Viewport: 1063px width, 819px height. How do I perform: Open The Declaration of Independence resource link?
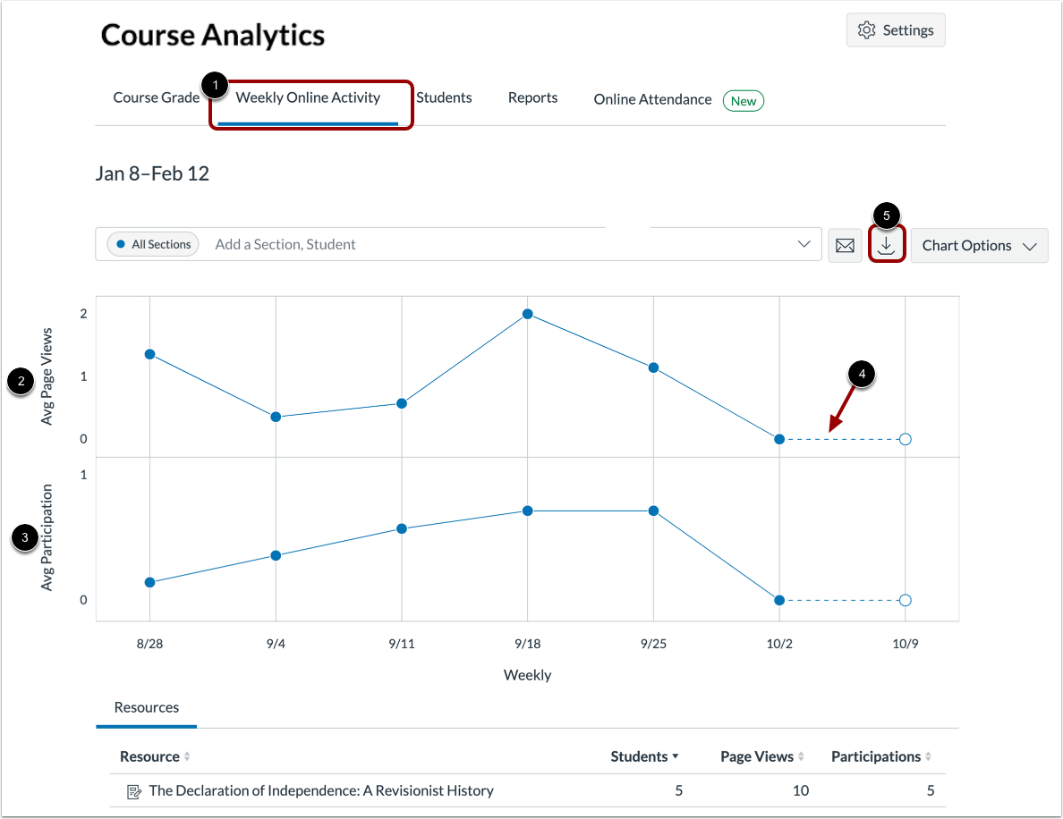tap(321, 790)
